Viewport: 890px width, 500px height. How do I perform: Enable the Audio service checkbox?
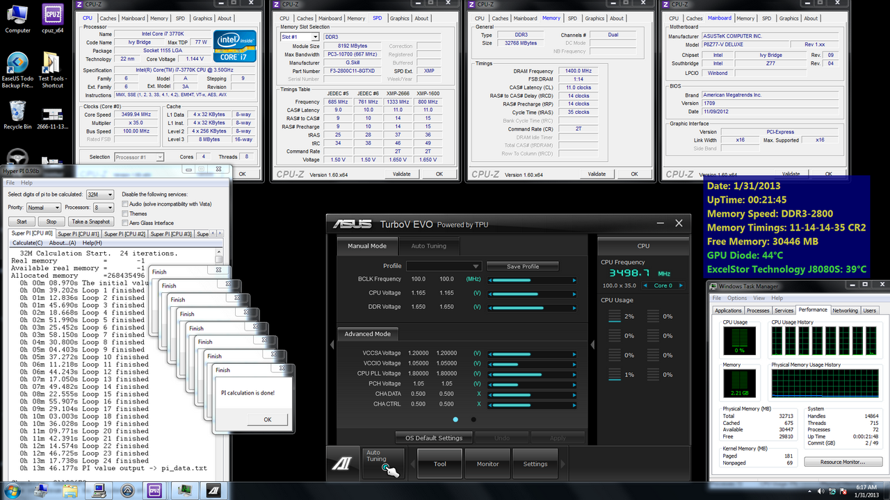pyautogui.click(x=125, y=204)
